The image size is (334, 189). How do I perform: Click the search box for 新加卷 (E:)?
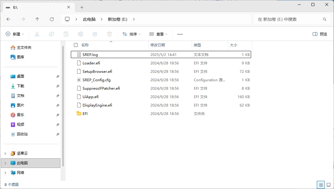(x=288, y=19)
